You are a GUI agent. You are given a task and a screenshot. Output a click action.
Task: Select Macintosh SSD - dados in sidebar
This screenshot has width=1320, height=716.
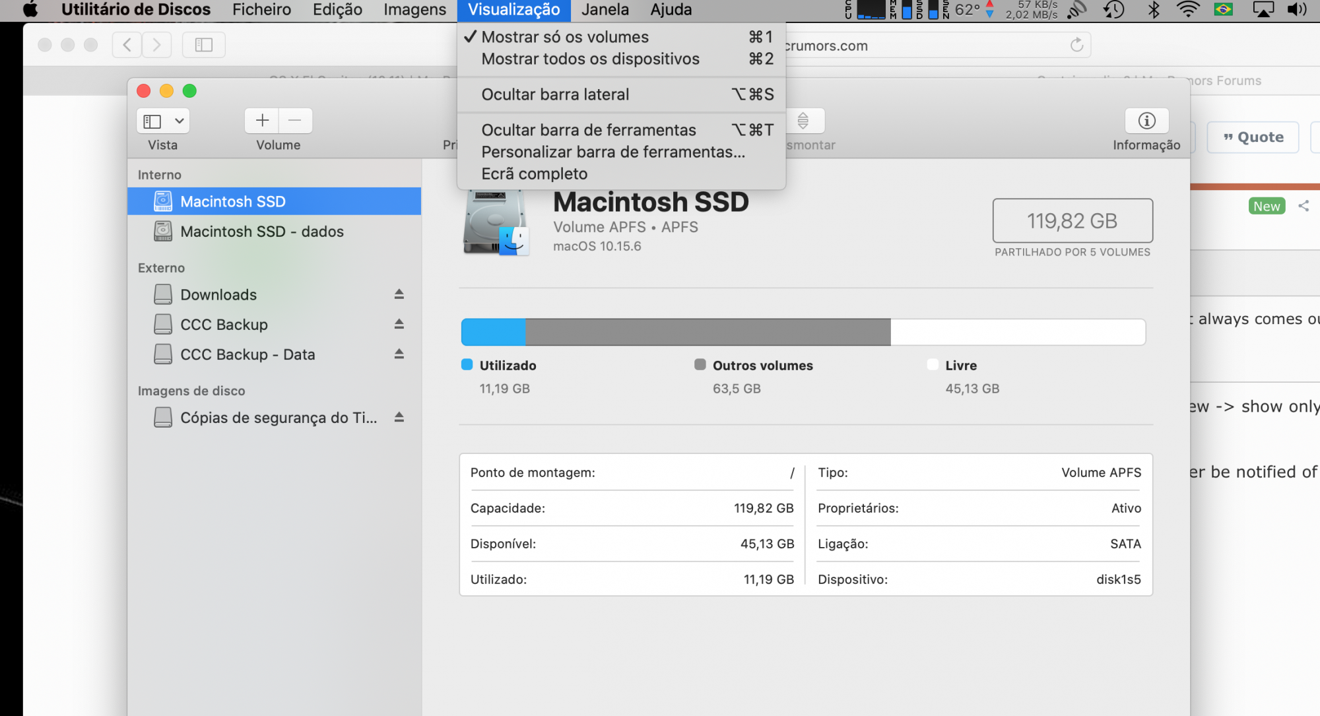(261, 232)
